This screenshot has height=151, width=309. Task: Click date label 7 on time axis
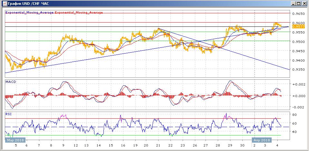point(39,146)
